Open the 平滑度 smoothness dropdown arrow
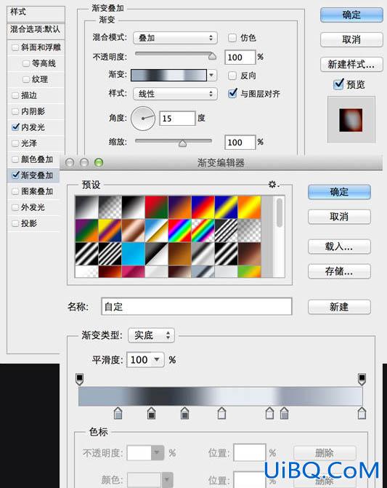Image resolution: width=387 pixels, height=488 pixels. tap(157, 359)
